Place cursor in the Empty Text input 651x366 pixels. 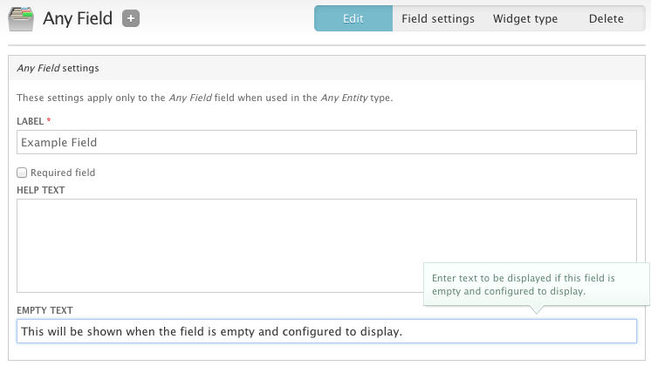click(x=326, y=331)
